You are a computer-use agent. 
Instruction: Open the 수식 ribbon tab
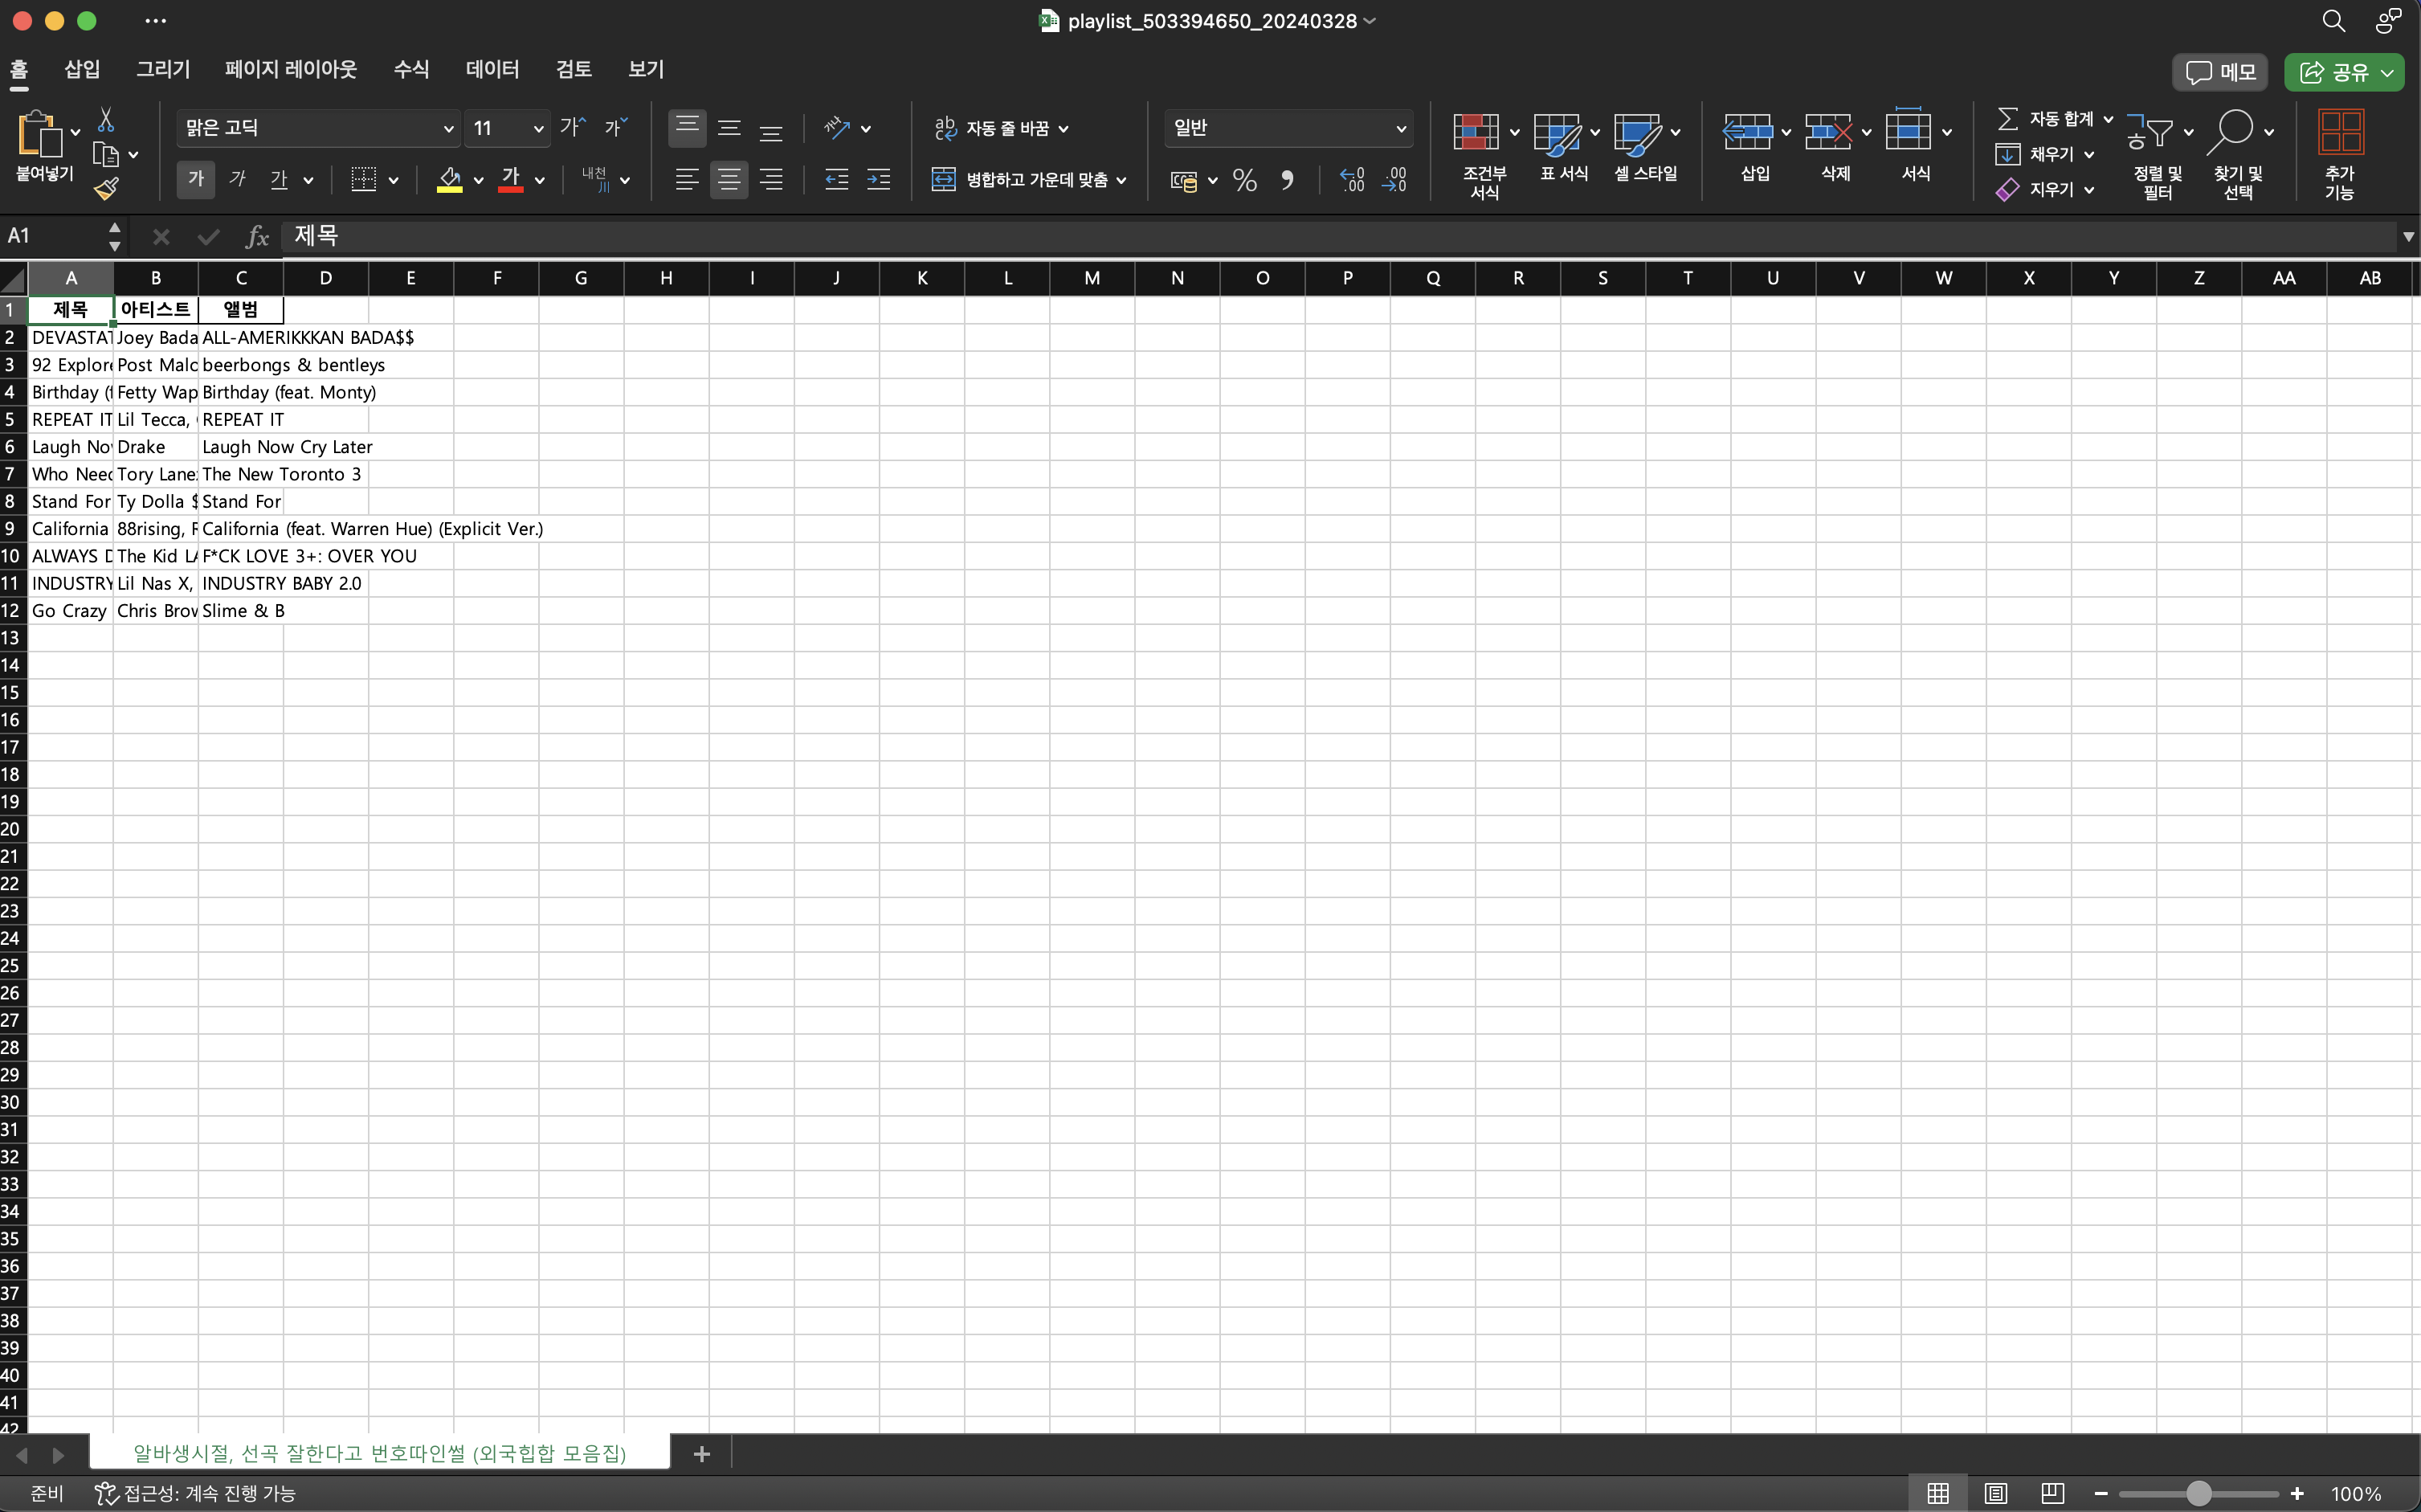coord(410,69)
